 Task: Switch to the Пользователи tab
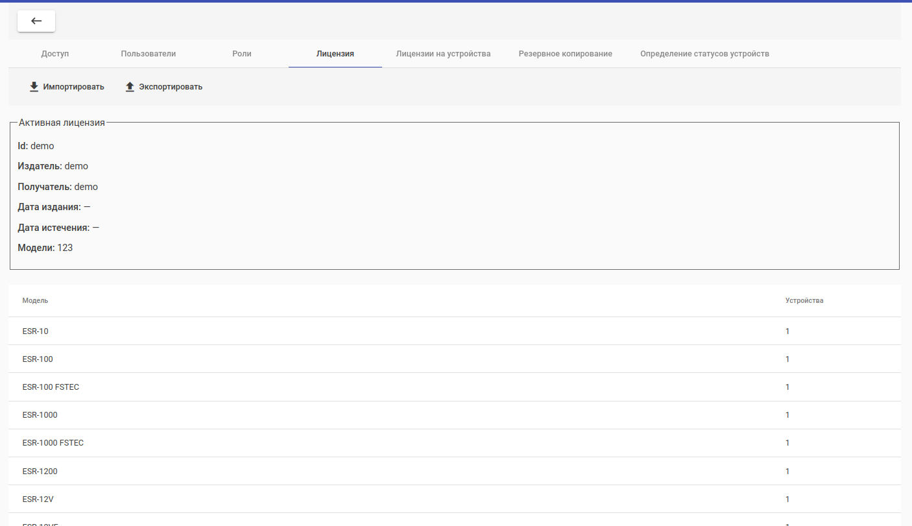pyautogui.click(x=148, y=54)
